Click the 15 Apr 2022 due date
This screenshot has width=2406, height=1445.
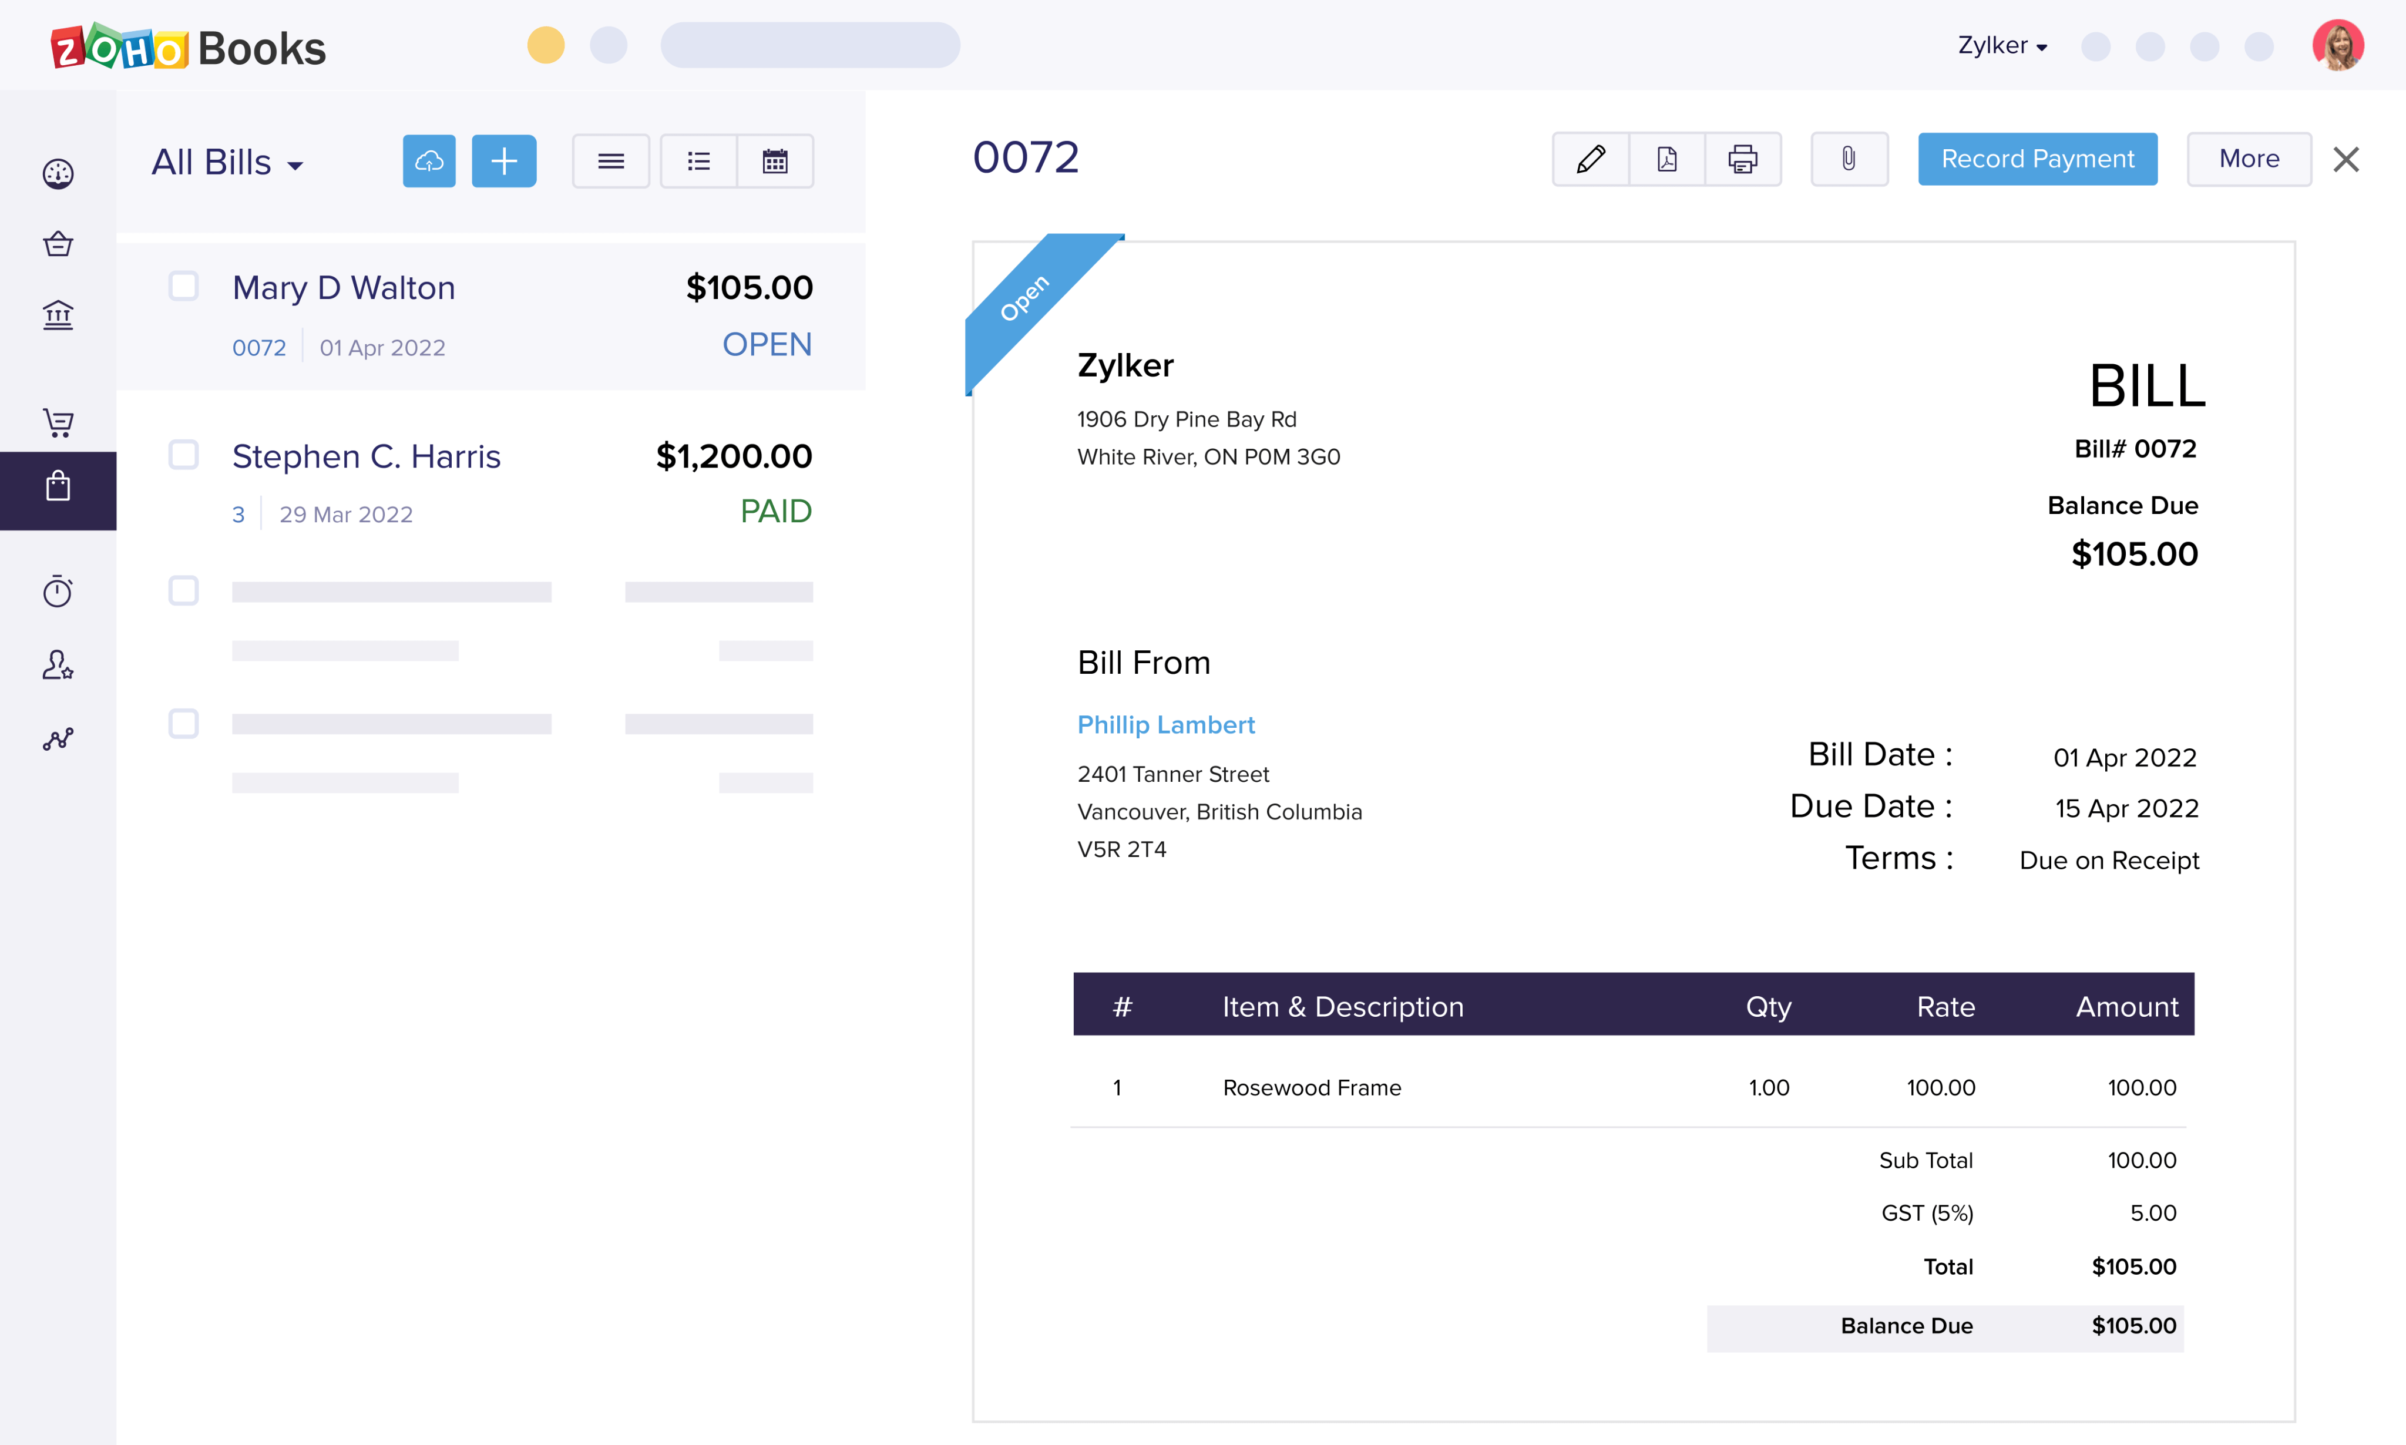coord(2126,808)
